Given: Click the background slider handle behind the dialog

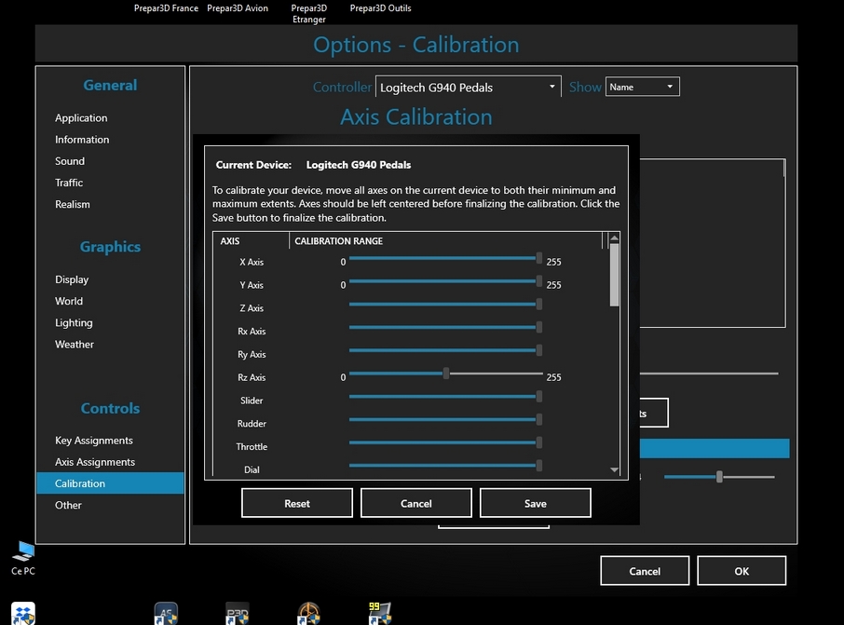Looking at the screenshot, I should [x=719, y=476].
